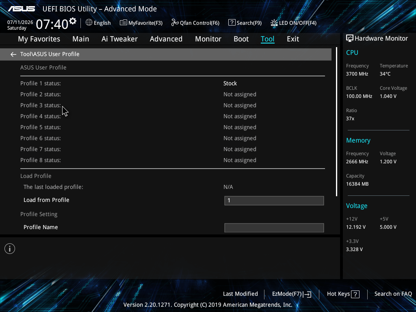Click the Ratio 37x value
416x312 pixels.
[350, 119]
